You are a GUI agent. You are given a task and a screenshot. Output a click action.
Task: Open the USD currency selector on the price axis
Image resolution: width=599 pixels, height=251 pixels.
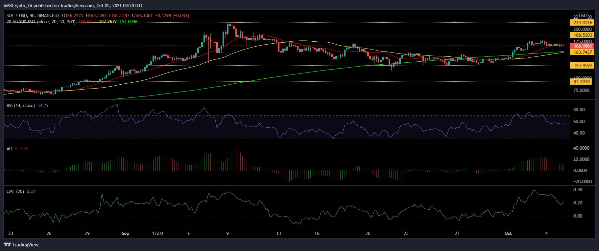[x=583, y=15]
